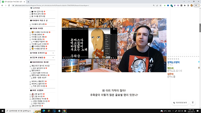201x113 pixels.
Task: Open the purple V extension
Action: click(x=175, y=6)
